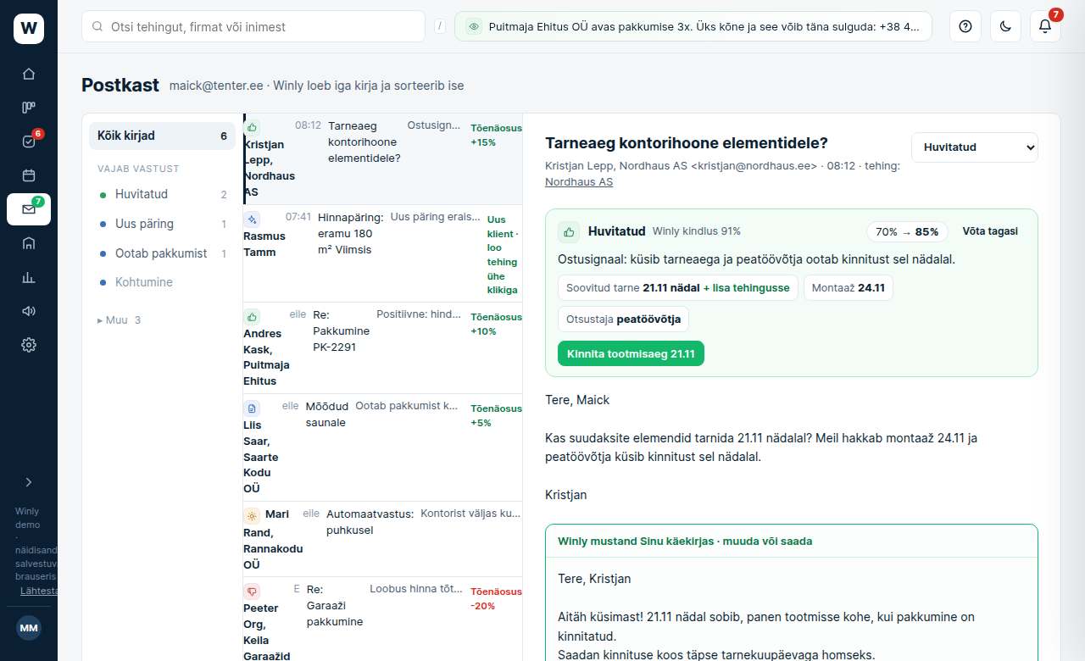Open the tasks icon with badge 6
The height and width of the screenshot is (661, 1085).
tap(29, 142)
